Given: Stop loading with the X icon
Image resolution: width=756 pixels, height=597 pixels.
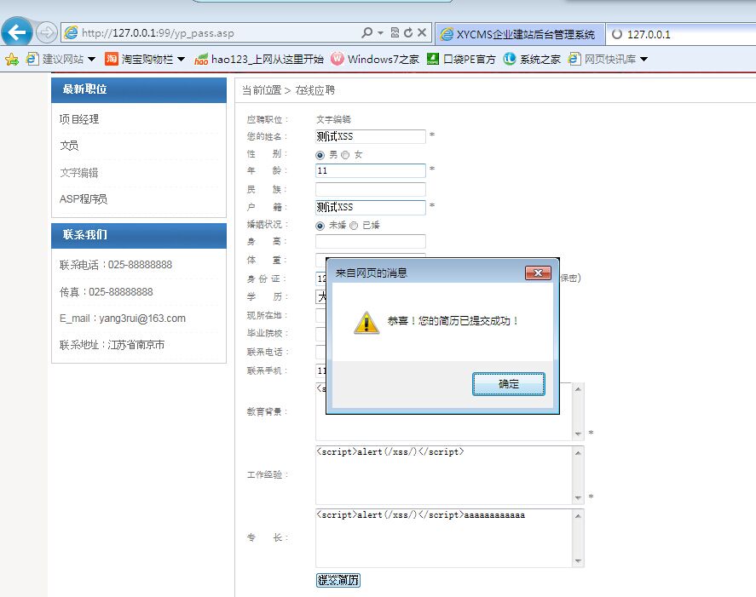Looking at the screenshot, I should click(422, 32).
